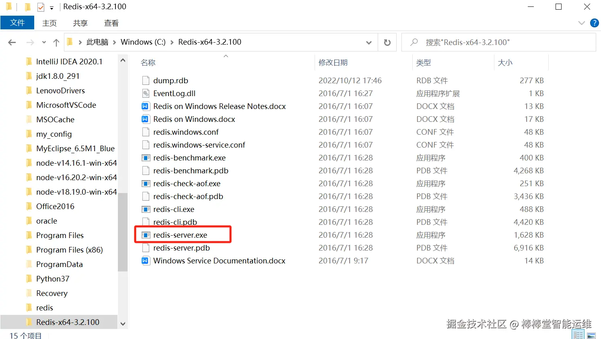Click the dump.rdb file icon
601x339 pixels.
(146, 80)
